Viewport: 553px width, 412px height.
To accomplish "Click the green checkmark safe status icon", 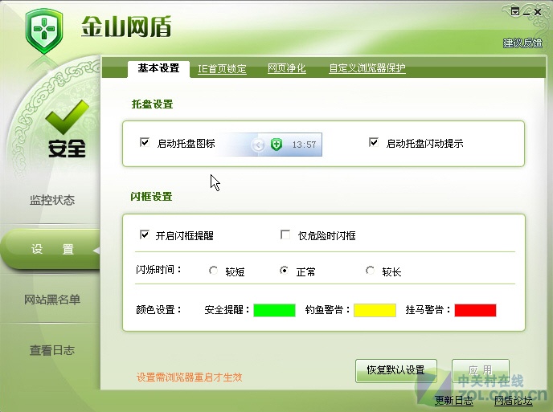I will [67, 117].
